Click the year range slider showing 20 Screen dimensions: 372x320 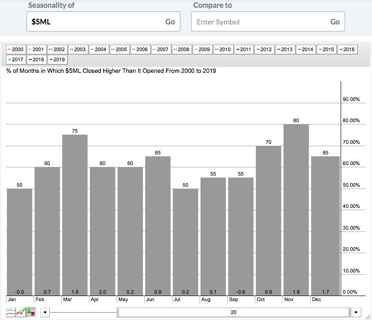(x=233, y=312)
